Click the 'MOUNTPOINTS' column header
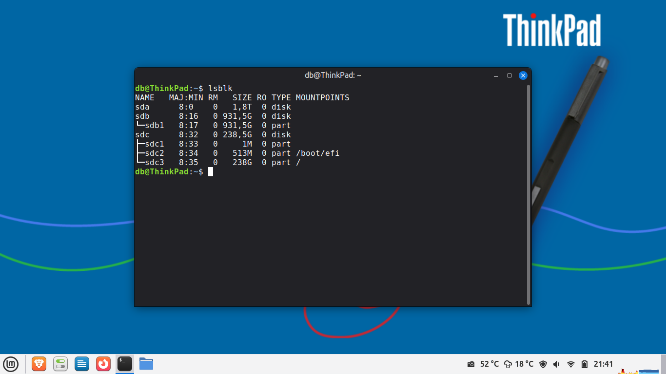666x374 pixels. [323, 97]
